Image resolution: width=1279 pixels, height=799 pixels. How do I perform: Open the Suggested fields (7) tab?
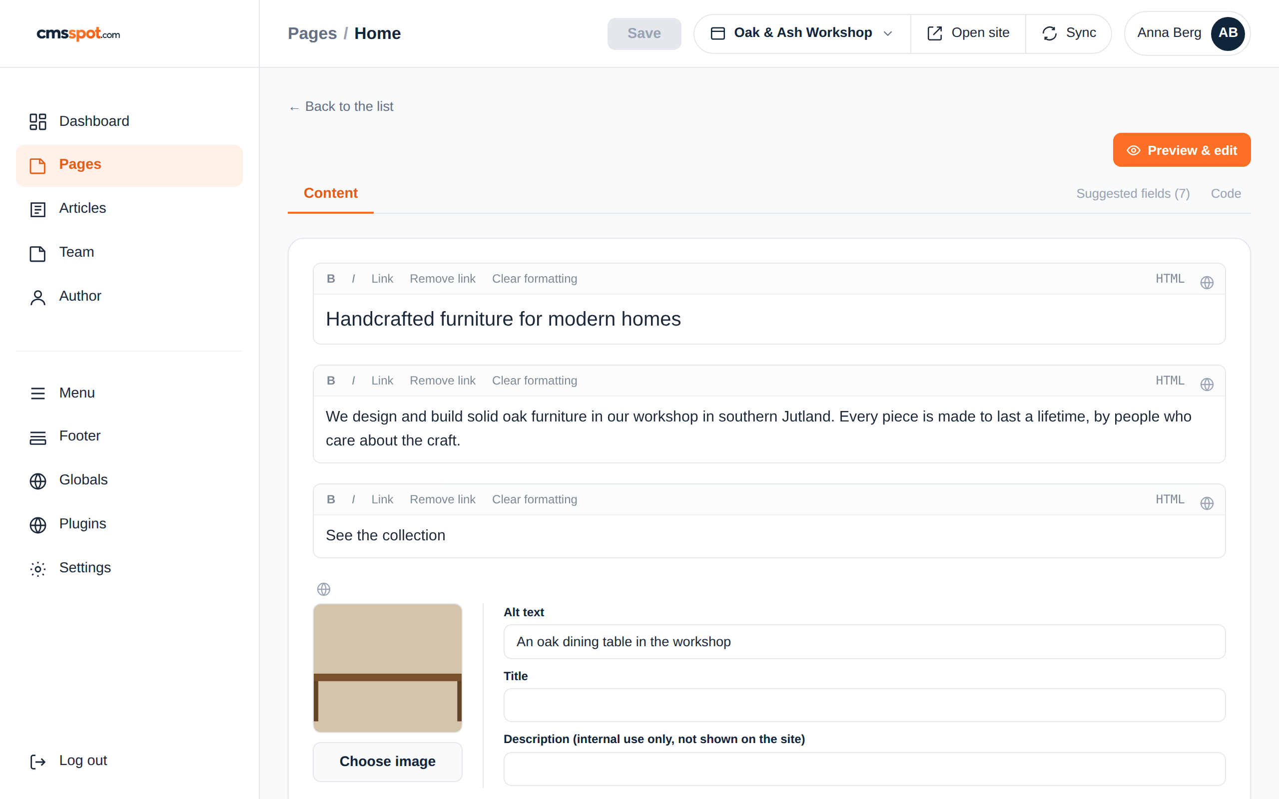pos(1133,193)
